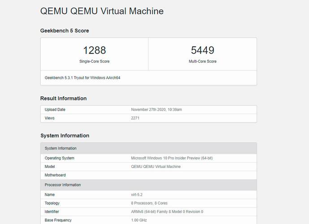Click the gray System Information table header

click(x=148, y=148)
